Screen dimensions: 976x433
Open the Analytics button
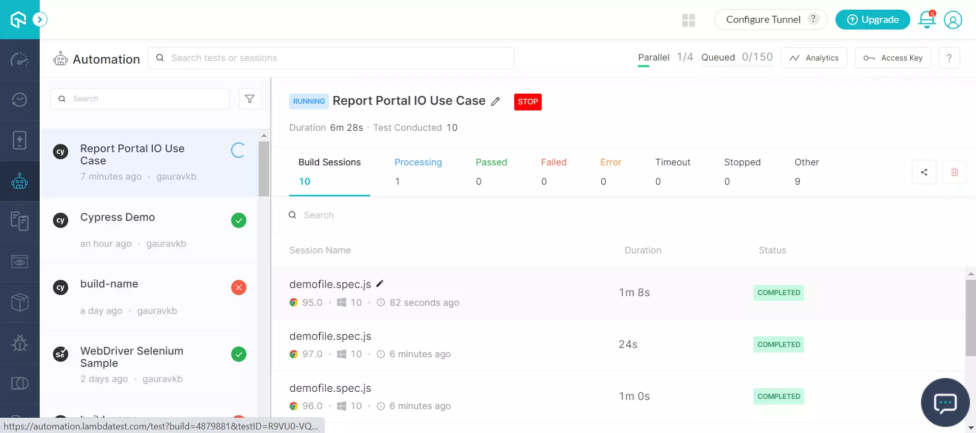[814, 58]
